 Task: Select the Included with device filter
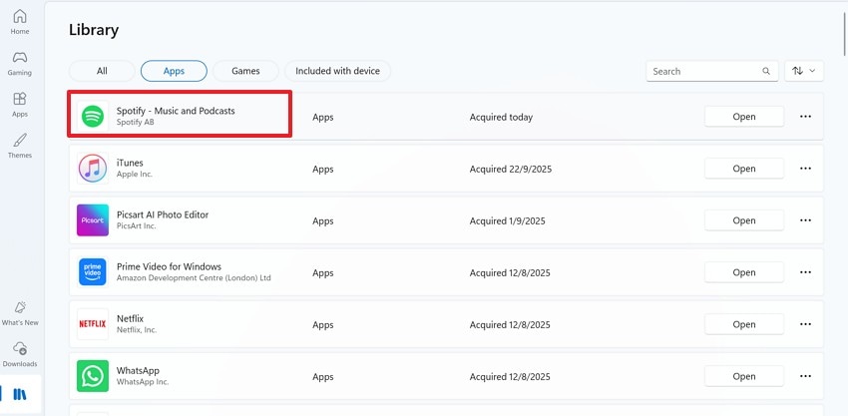[x=337, y=71]
